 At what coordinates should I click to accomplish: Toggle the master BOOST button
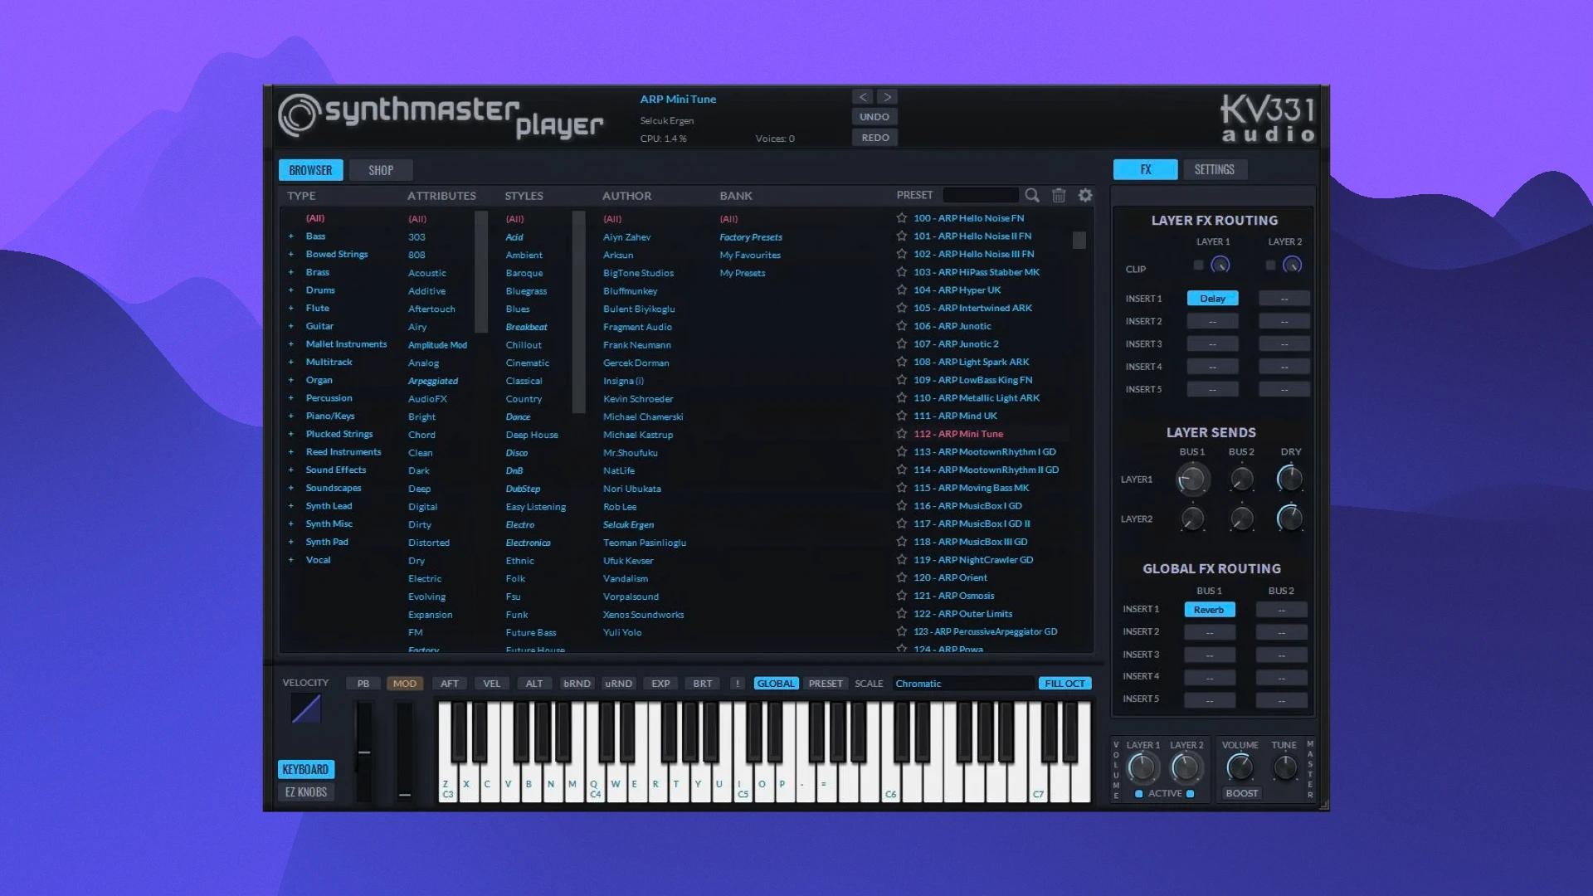tap(1241, 793)
